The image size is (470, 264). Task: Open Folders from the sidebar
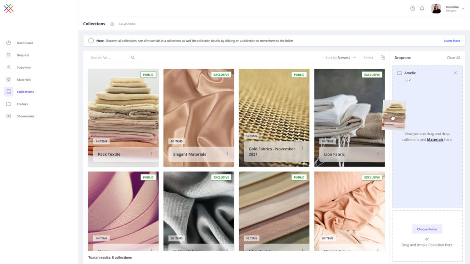coord(22,104)
